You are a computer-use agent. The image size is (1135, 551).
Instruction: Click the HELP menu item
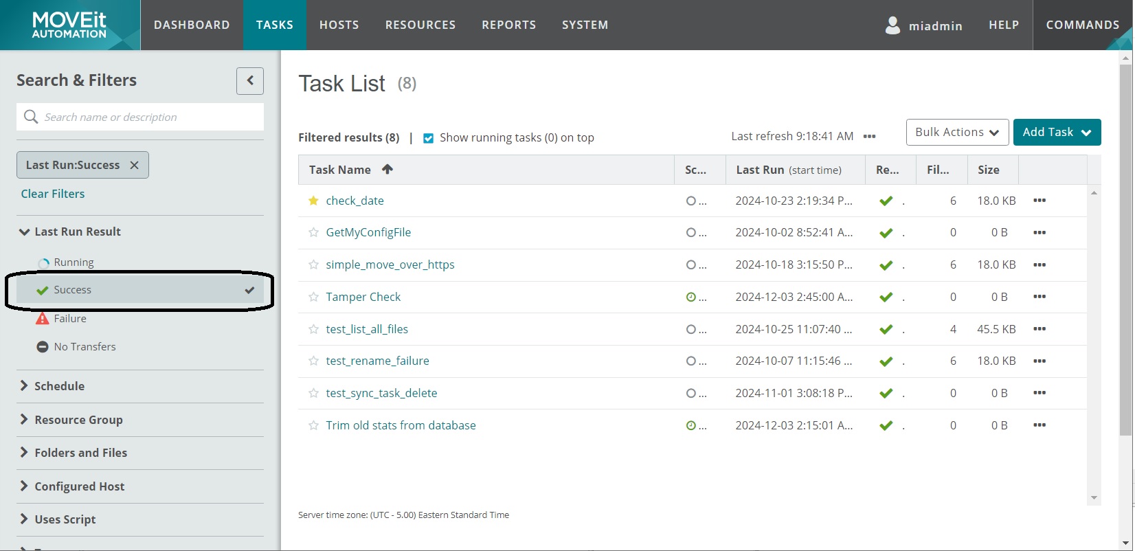pyautogui.click(x=1004, y=25)
